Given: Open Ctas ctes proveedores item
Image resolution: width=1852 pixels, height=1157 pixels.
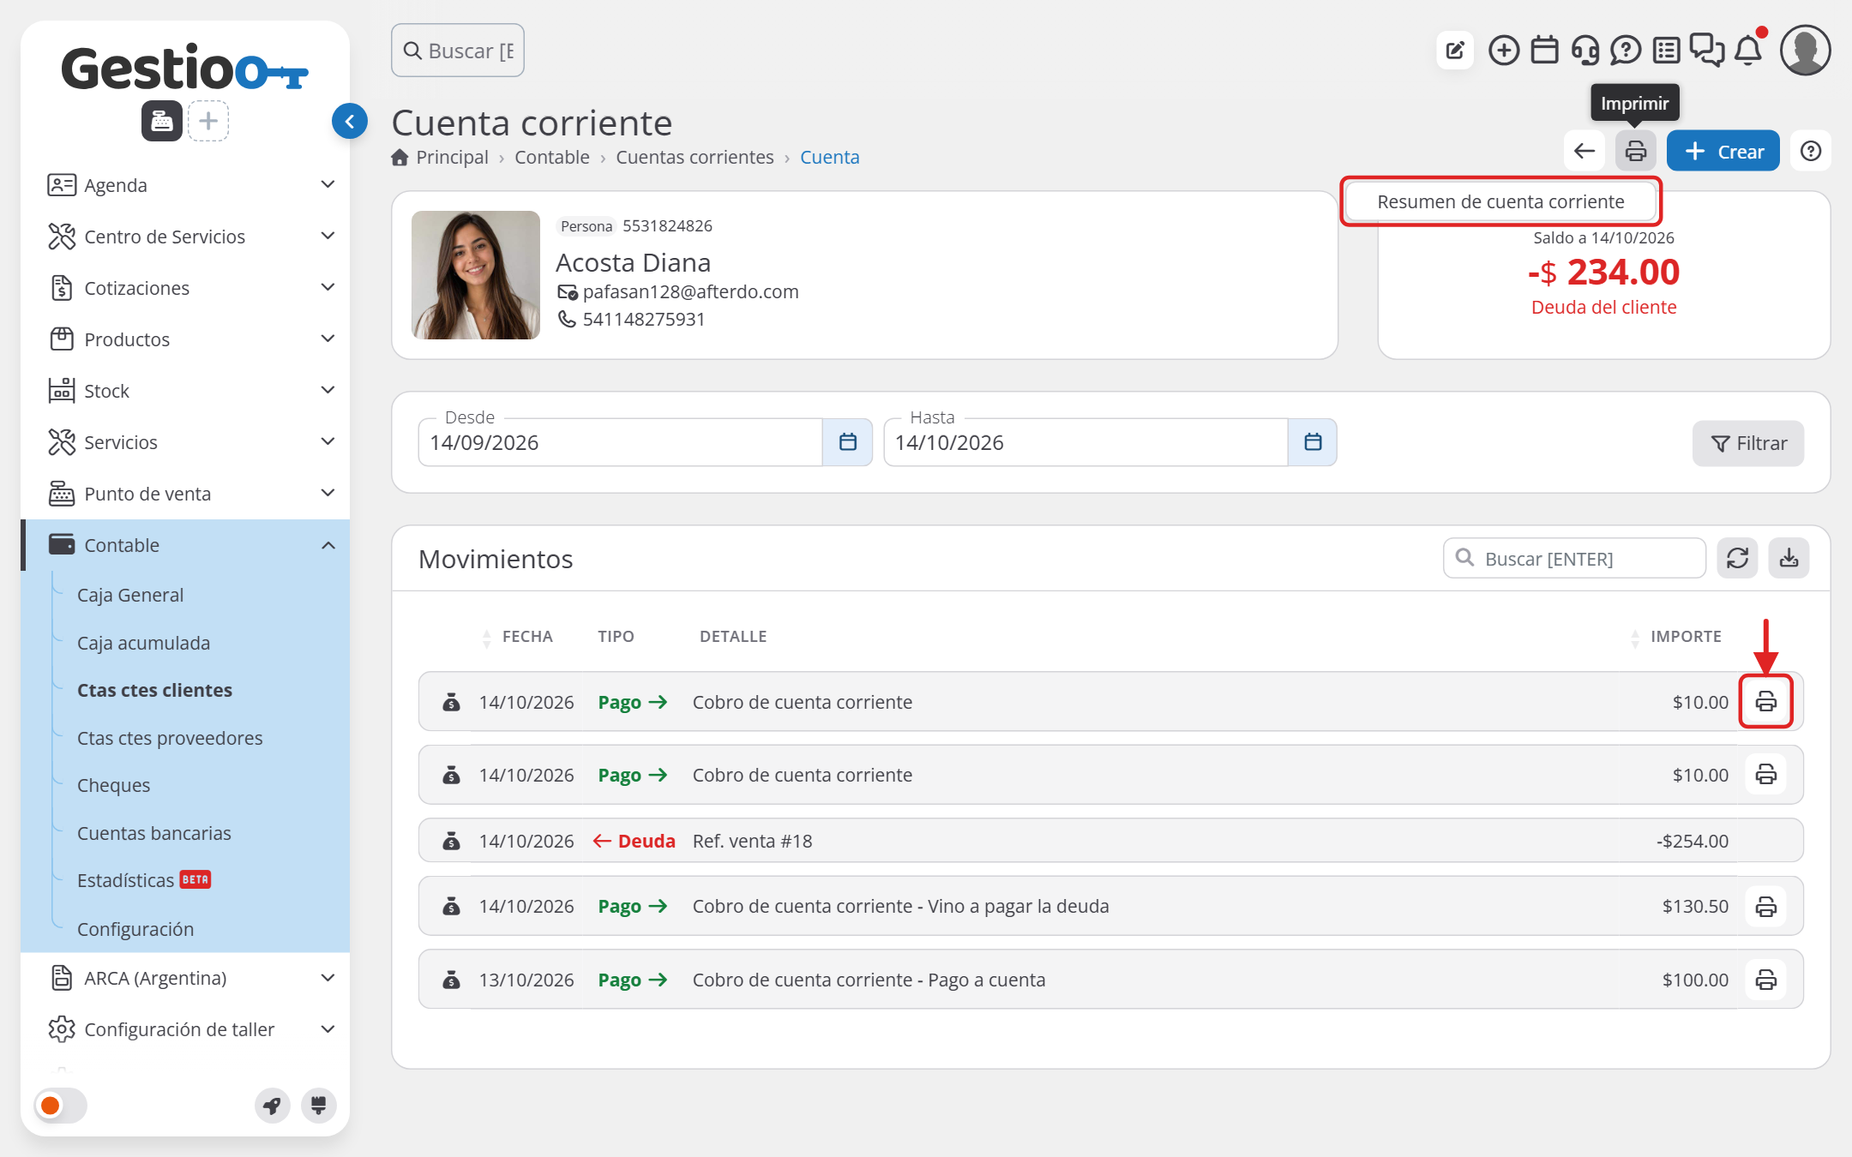Looking at the screenshot, I should (x=170, y=738).
